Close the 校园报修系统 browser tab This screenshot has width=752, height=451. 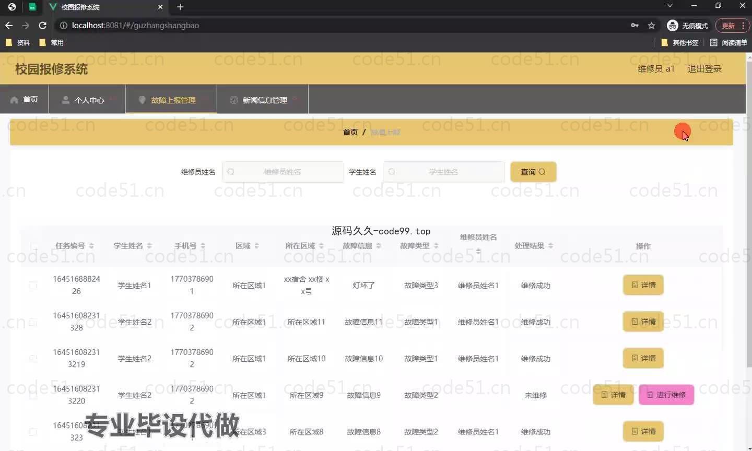click(160, 7)
